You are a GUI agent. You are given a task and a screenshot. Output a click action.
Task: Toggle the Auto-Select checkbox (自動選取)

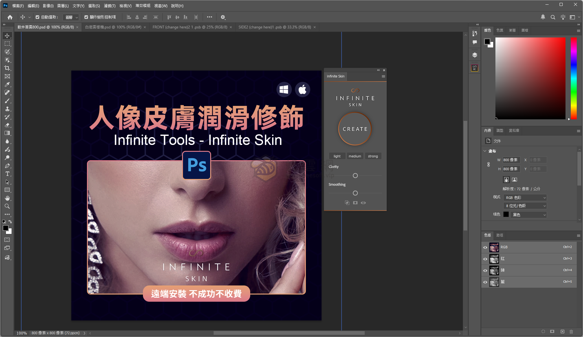[x=38, y=17]
